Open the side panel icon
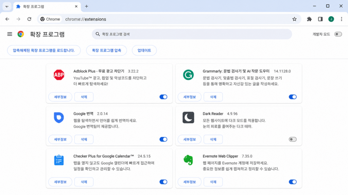 coord(320,19)
